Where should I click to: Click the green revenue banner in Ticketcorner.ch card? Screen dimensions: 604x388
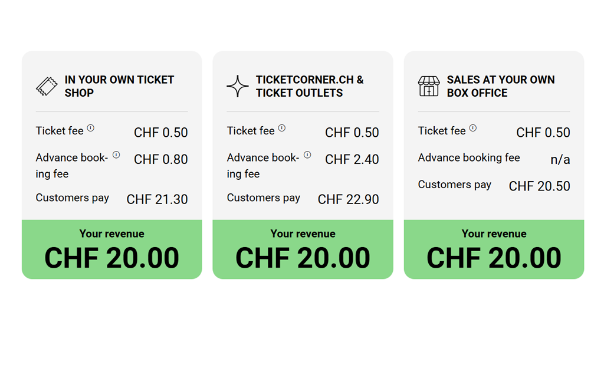[303, 249]
